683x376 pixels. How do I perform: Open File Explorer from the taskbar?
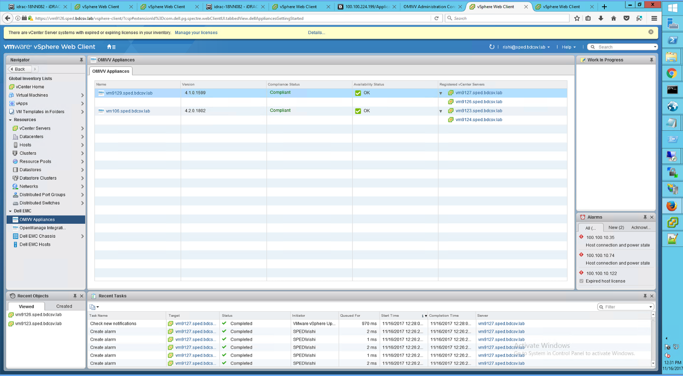point(672,57)
